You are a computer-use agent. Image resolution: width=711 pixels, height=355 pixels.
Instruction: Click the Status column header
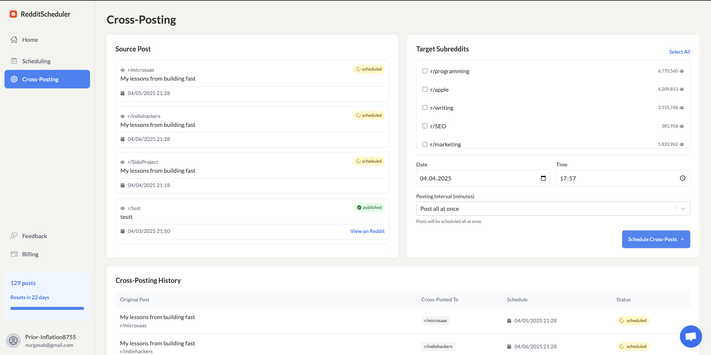coord(623,300)
